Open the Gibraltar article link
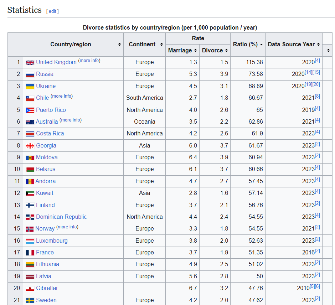The width and height of the screenshot is (335, 305). (47, 288)
